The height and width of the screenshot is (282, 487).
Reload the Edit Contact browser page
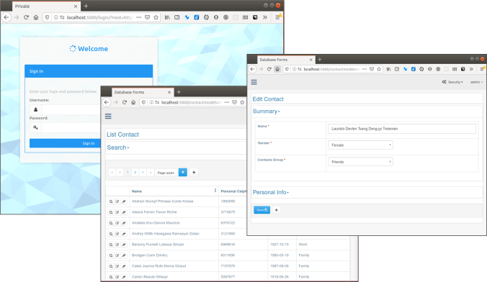269,69
